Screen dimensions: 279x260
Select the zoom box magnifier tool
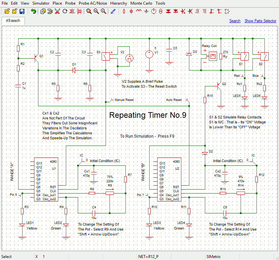[89, 11]
